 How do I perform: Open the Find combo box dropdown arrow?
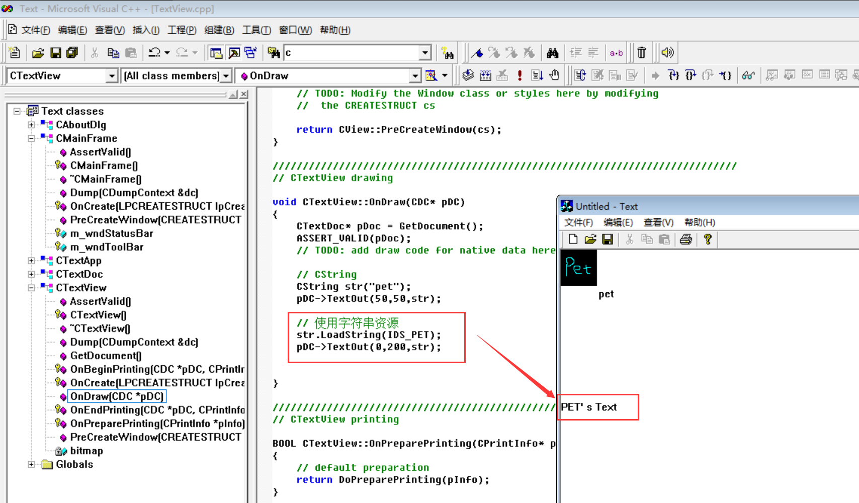tap(425, 53)
